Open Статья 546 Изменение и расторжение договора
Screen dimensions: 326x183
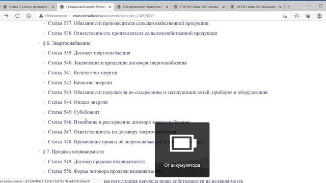(119, 122)
